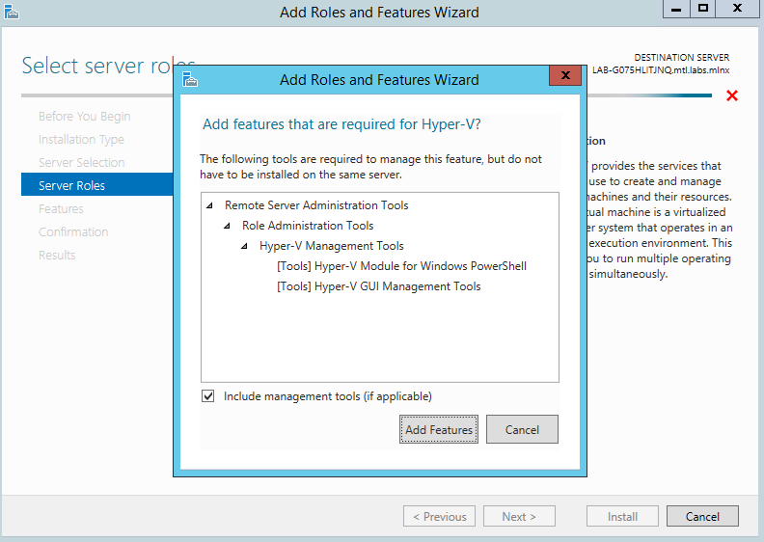This screenshot has height=542, width=764.
Task: Open the Before You Begin step
Action: click(x=84, y=116)
